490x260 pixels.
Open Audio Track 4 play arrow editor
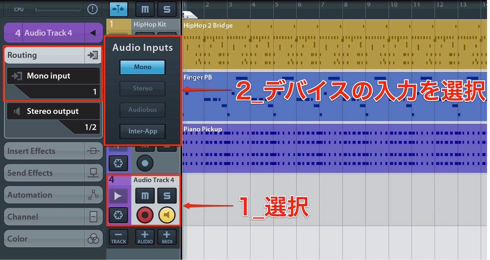118,196
